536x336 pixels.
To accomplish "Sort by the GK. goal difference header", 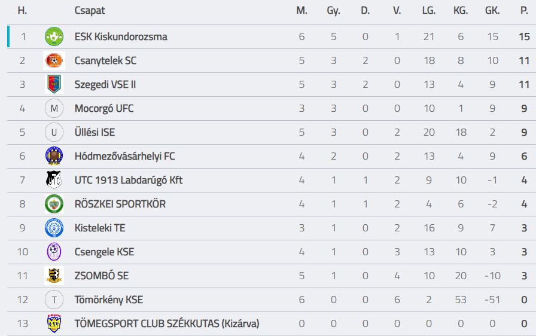I will [492, 11].
